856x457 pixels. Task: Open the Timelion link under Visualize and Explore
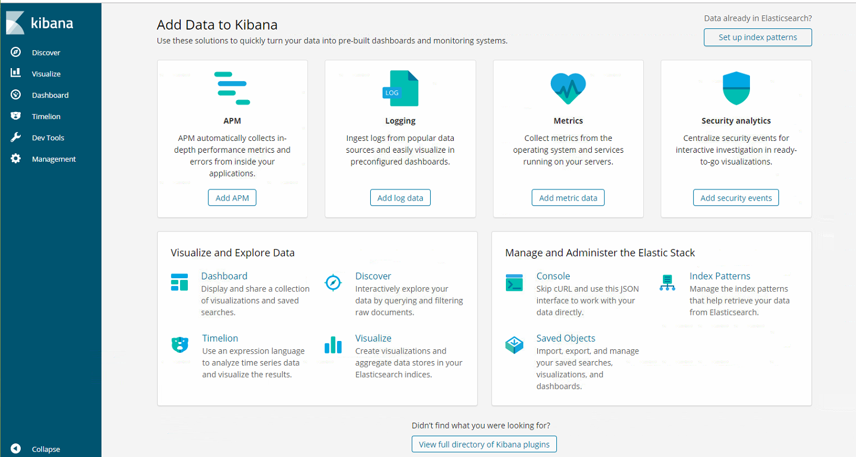[220, 338]
